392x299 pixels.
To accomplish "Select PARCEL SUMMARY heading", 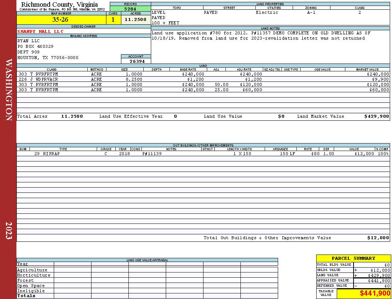I will tap(353, 258).
